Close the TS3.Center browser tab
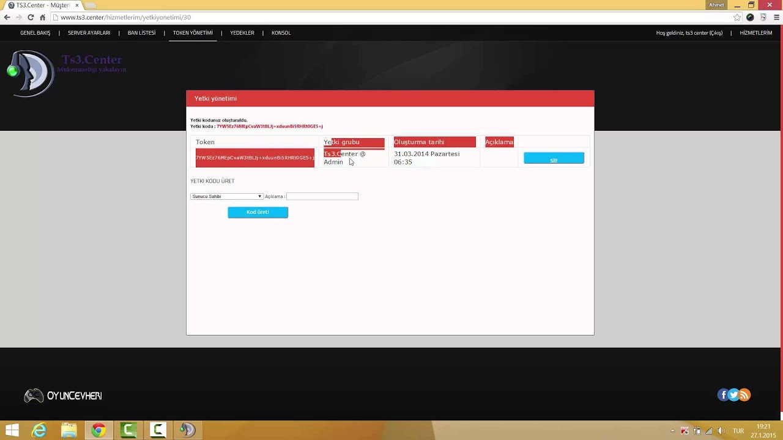783x440 pixels. pyautogui.click(x=76, y=5)
